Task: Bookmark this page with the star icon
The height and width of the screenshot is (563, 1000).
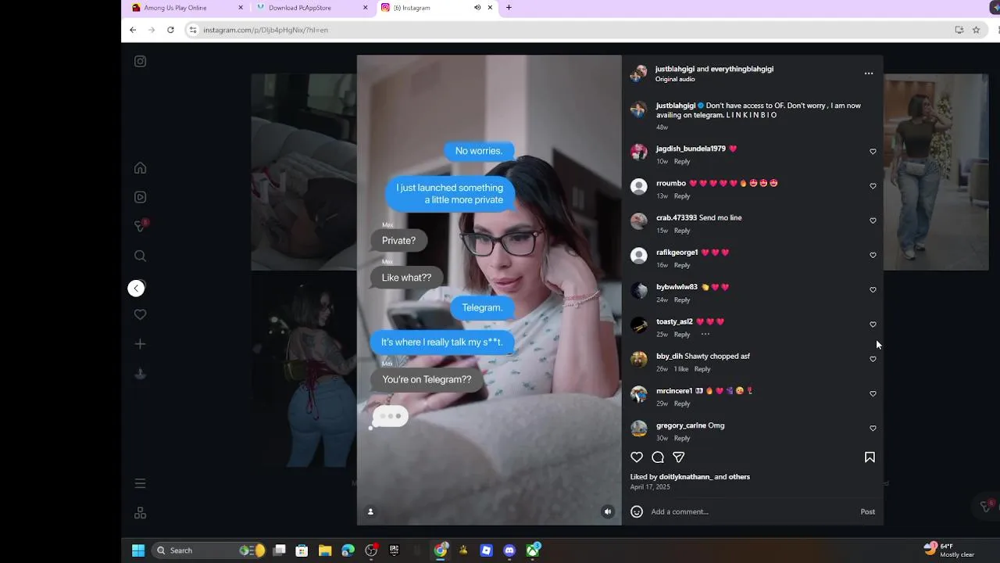Action: [x=976, y=30]
